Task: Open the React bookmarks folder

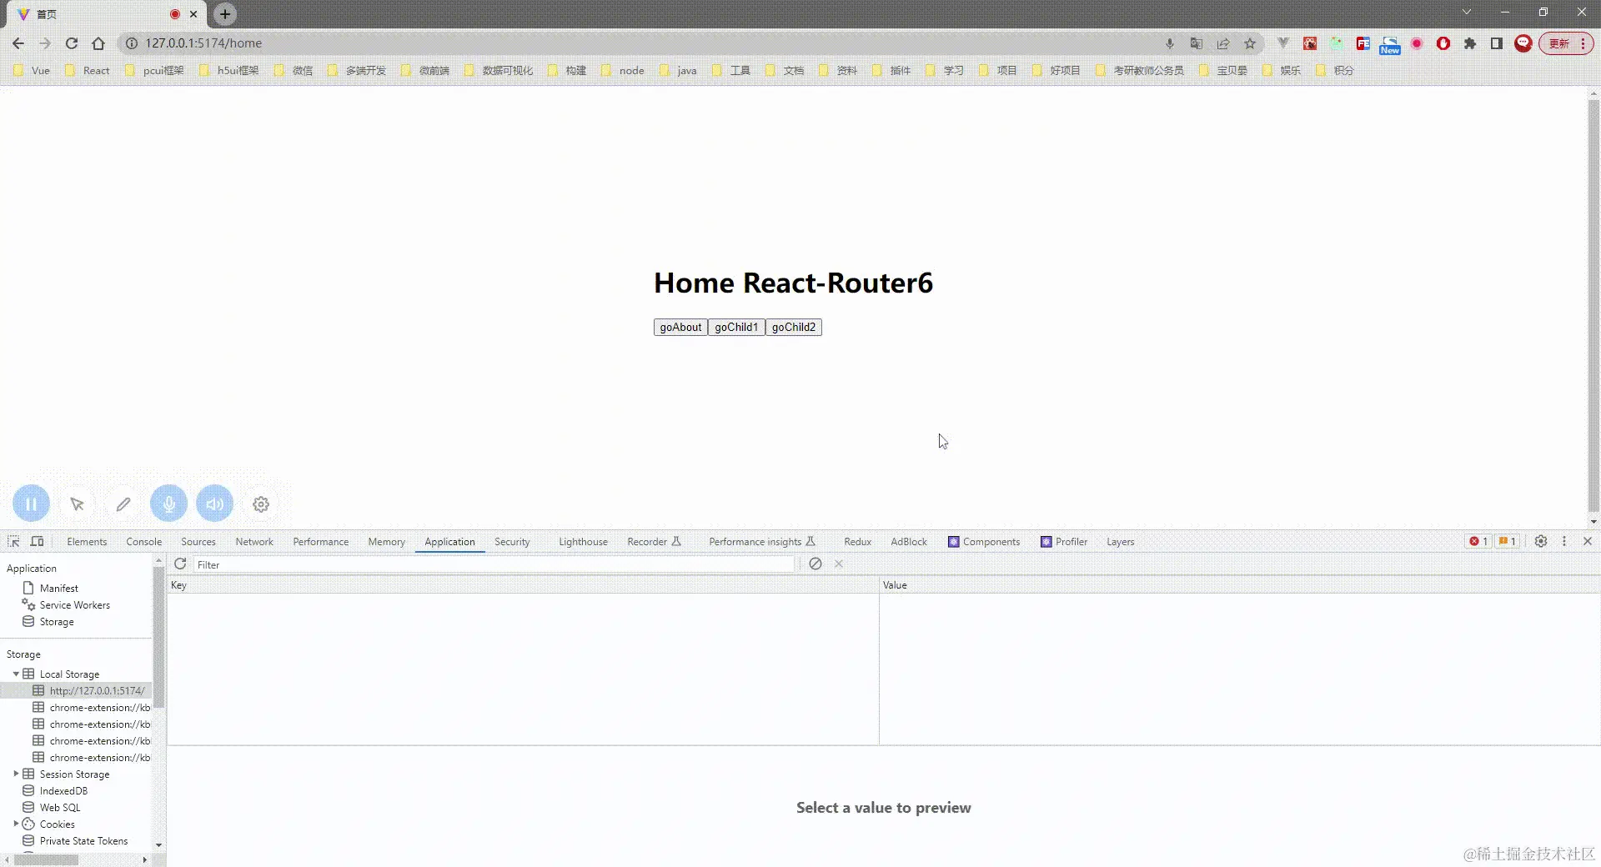Action: (x=87, y=70)
